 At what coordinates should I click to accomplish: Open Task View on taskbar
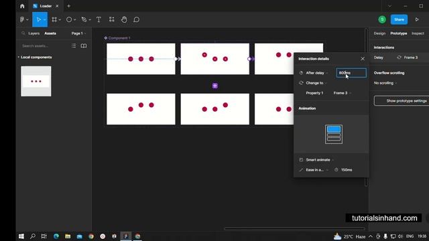pos(44,236)
